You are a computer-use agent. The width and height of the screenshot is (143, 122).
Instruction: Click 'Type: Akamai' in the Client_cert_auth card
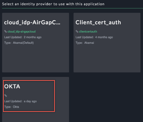(x=85, y=43)
